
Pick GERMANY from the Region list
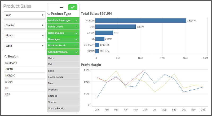[x=11, y=63]
